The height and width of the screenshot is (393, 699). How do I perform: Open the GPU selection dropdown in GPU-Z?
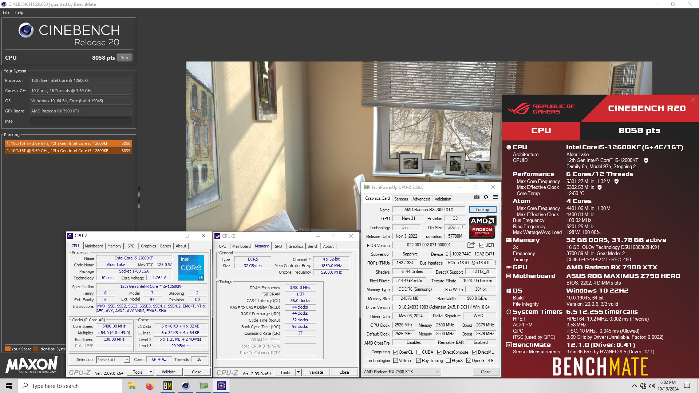(x=402, y=372)
